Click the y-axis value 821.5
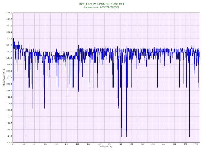Image resolution: width=203 pixels, height=152 pixels. tap(9, 136)
